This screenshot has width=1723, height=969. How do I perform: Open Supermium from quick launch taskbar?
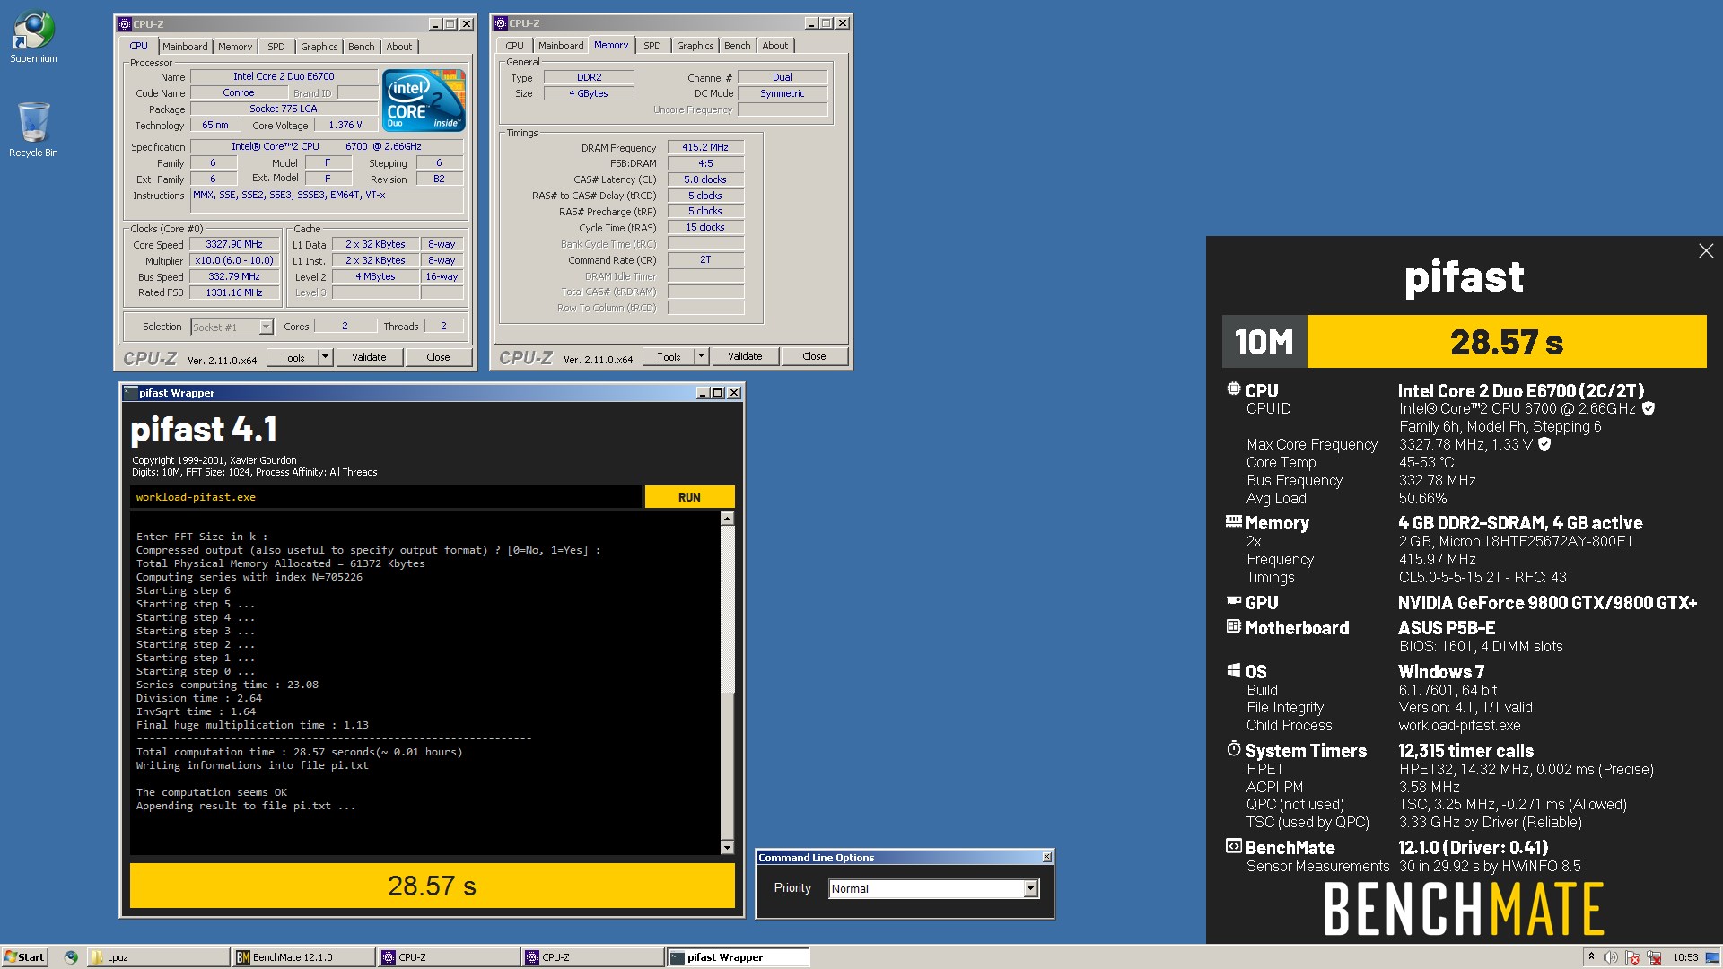tap(71, 957)
